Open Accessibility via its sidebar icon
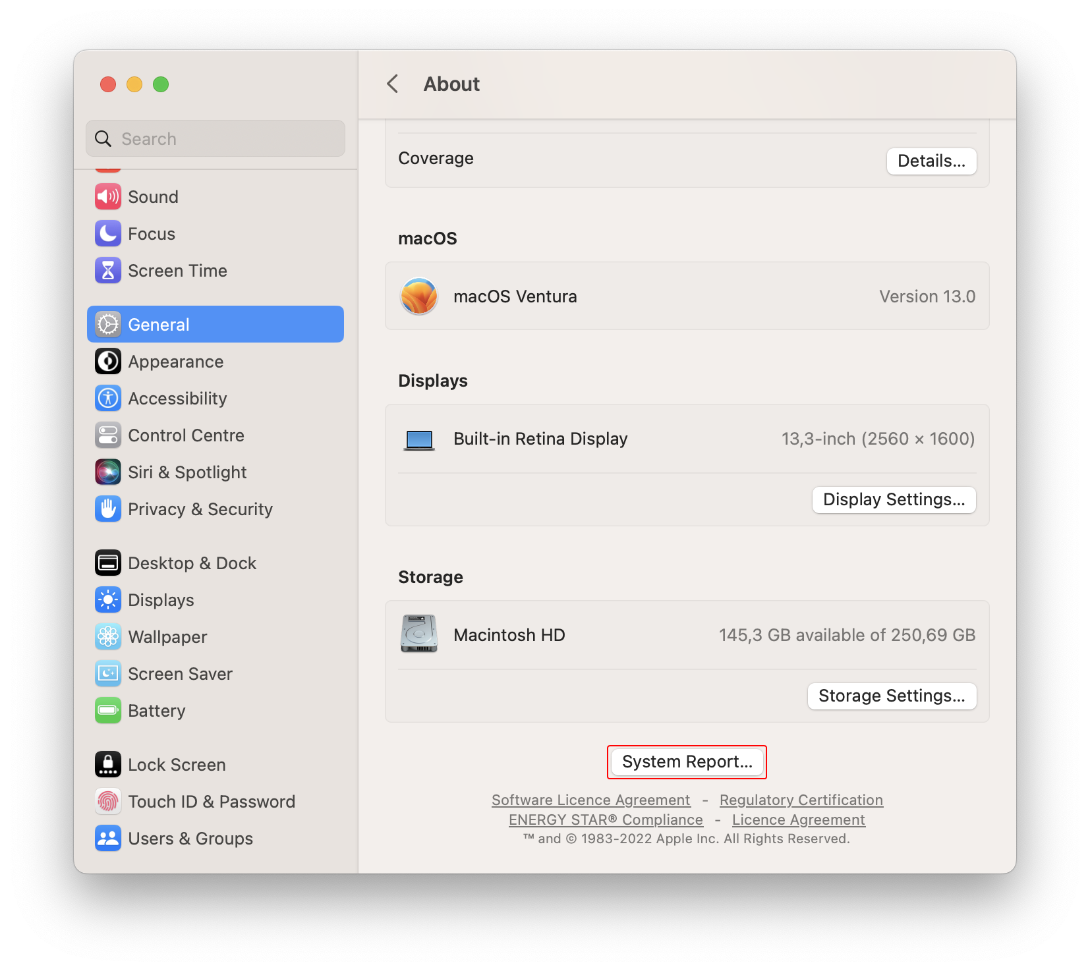 pos(107,398)
